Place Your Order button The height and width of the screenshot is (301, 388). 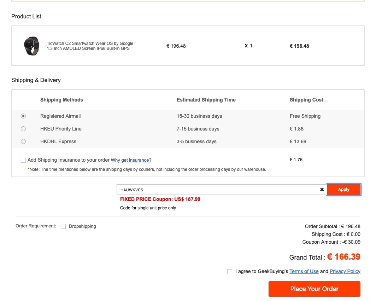314,289
